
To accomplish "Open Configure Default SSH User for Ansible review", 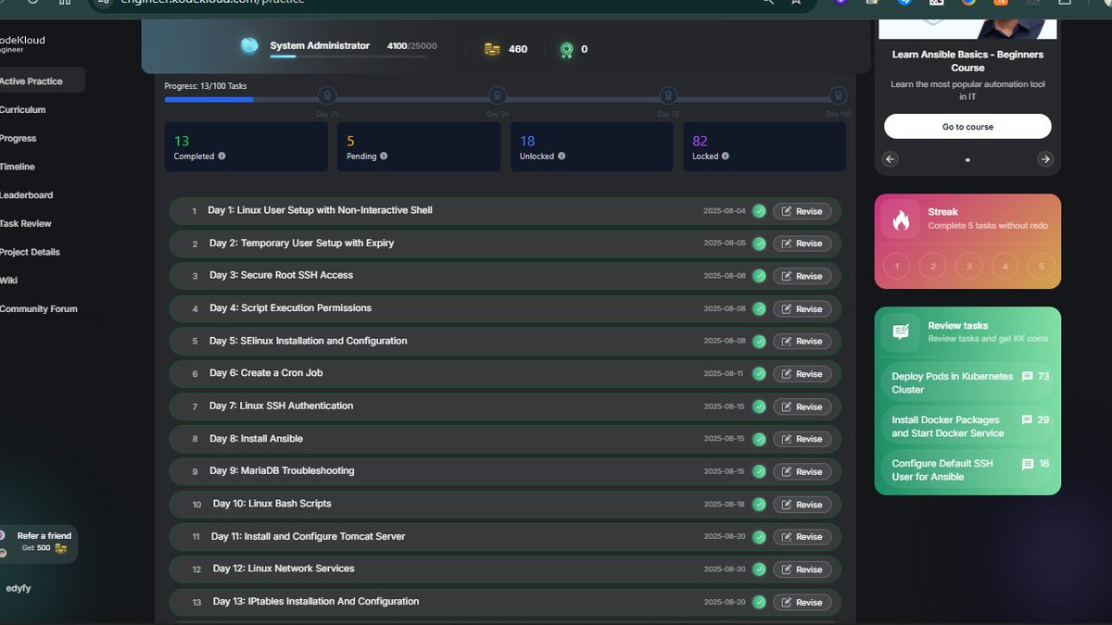I will pos(968,470).
